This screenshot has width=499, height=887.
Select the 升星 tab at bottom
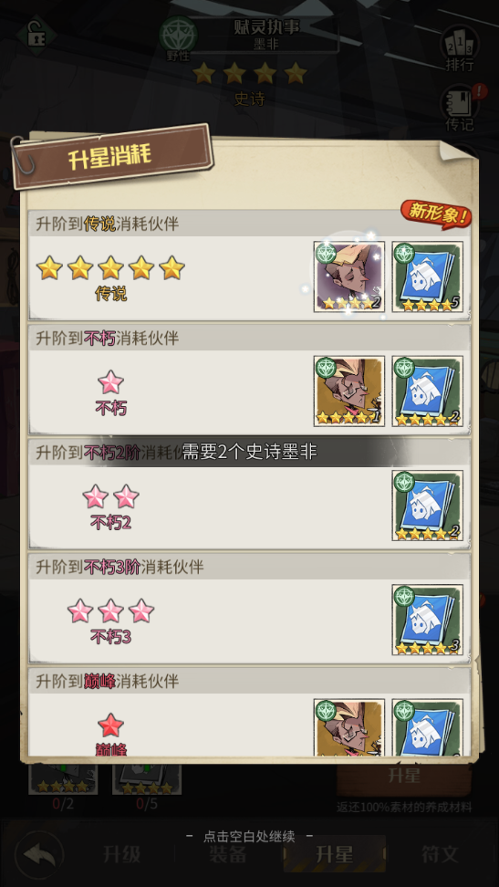tap(335, 854)
